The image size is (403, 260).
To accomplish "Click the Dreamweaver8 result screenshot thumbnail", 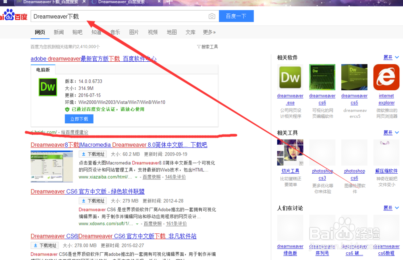I will click(x=52, y=166).
